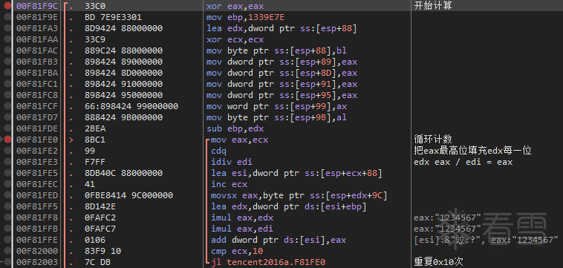The image size is (563, 268).
Task: Toggle breakpoint dot at address 00F81FF8
Action: [x=7, y=217]
